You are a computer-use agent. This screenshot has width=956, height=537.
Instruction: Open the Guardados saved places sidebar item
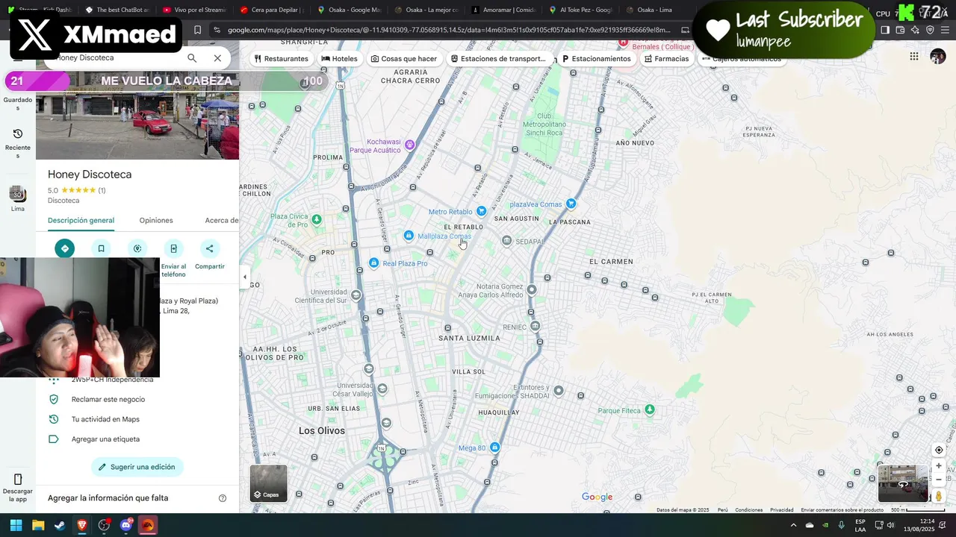point(18,103)
